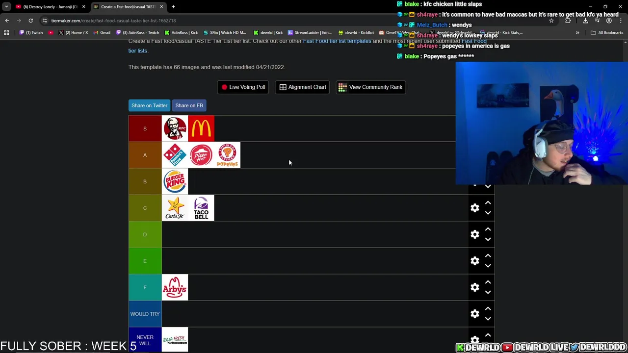Screen dimensions: 628x353
Task: Pick the Popeyes logo in A tier
Action: pyautogui.click(x=228, y=155)
